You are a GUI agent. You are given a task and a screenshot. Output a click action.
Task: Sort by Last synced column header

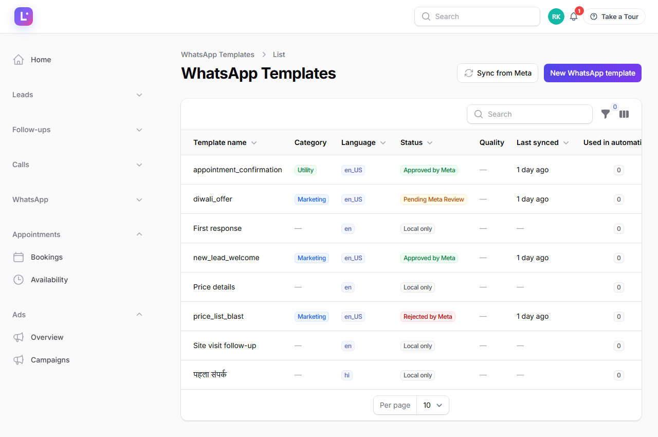[x=542, y=142]
